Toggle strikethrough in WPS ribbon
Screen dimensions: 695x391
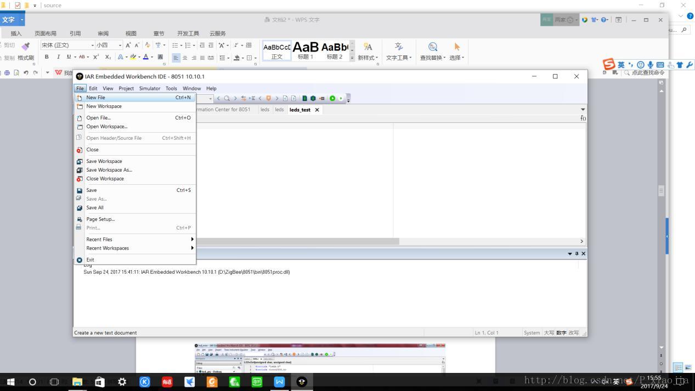(x=82, y=57)
